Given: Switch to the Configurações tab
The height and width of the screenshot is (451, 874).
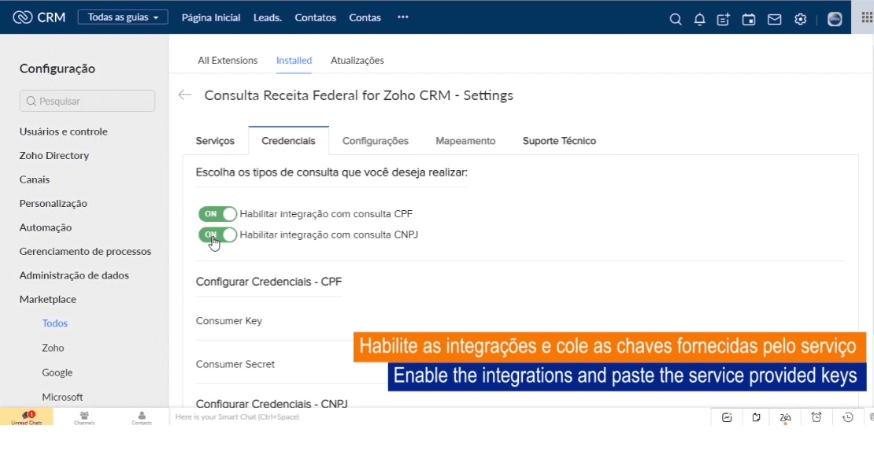Looking at the screenshot, I should tap(376, 141).
